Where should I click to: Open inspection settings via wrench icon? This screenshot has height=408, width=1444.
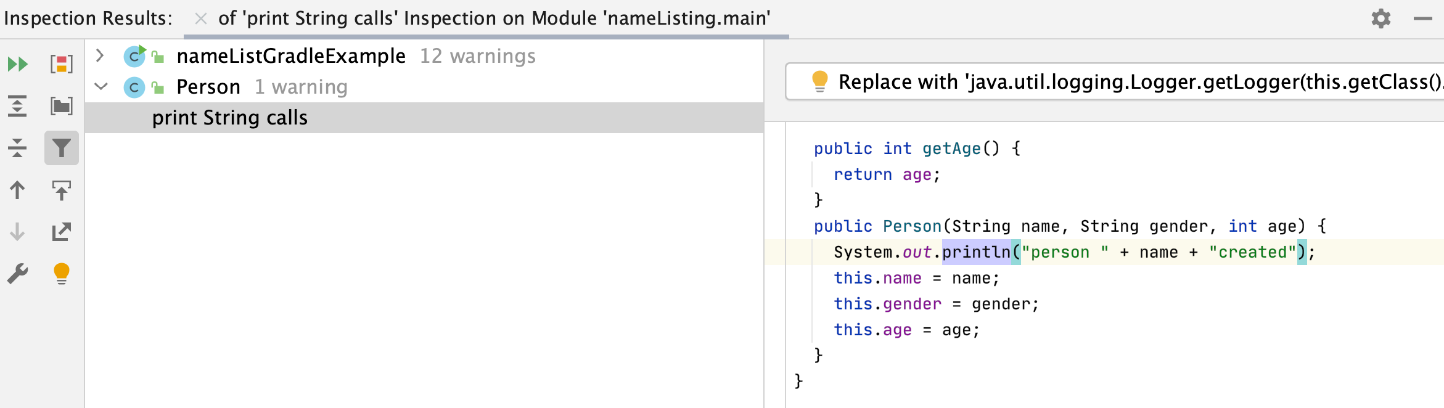[17, 274]
